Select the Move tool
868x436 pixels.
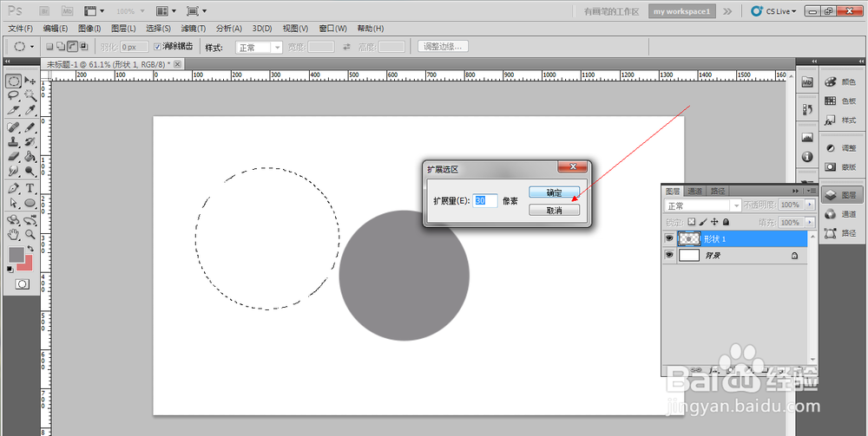30,81
